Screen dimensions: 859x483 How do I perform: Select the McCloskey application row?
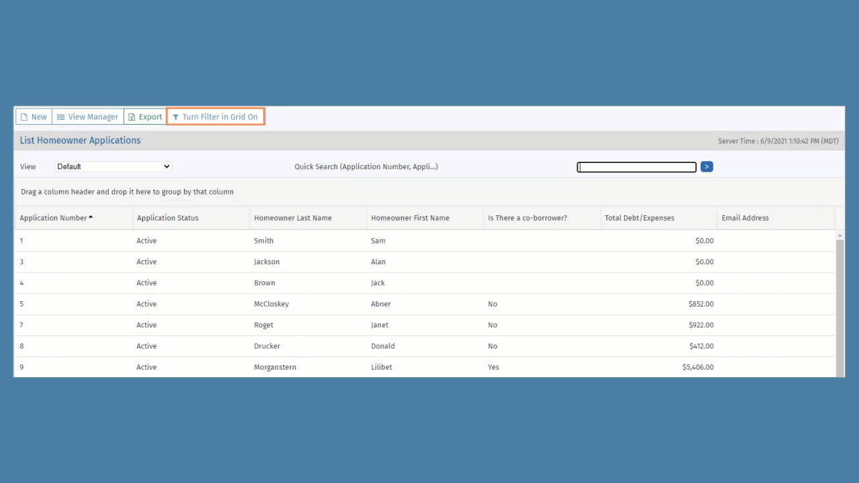pyautogui.click(x=271, y=304)
